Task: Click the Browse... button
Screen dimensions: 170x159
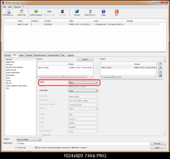Action: tap(158, 143)
